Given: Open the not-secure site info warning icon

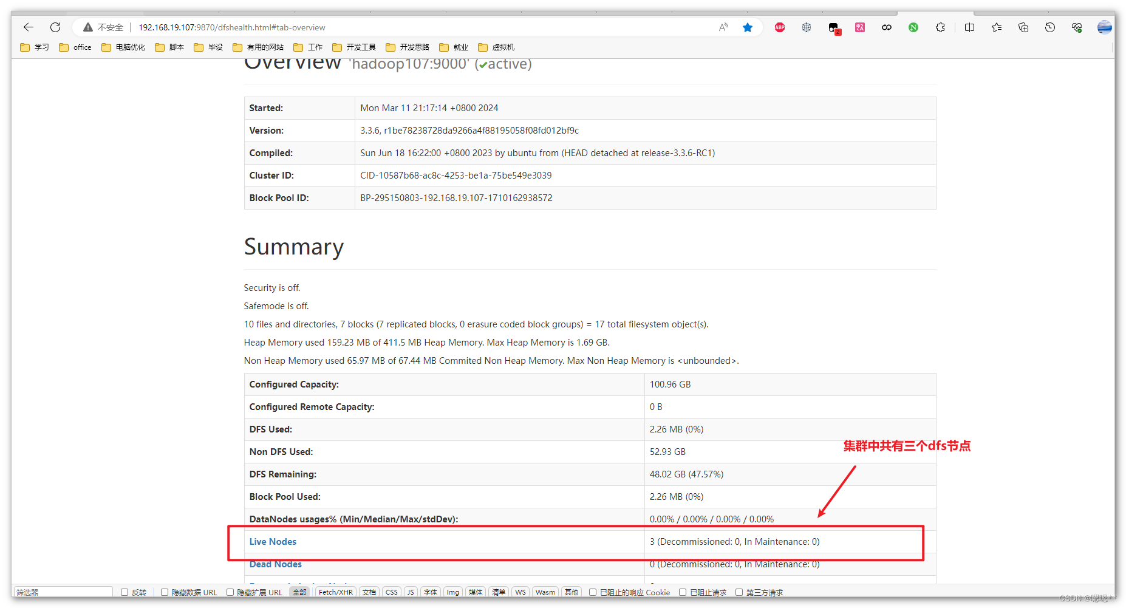Looking at the screenshot, I should pyautogui.click(x=88, y=27).
